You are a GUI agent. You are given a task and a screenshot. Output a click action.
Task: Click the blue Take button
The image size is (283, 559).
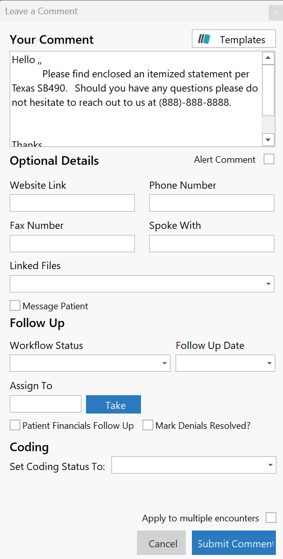pyautogui.click(x=114, y=405)
